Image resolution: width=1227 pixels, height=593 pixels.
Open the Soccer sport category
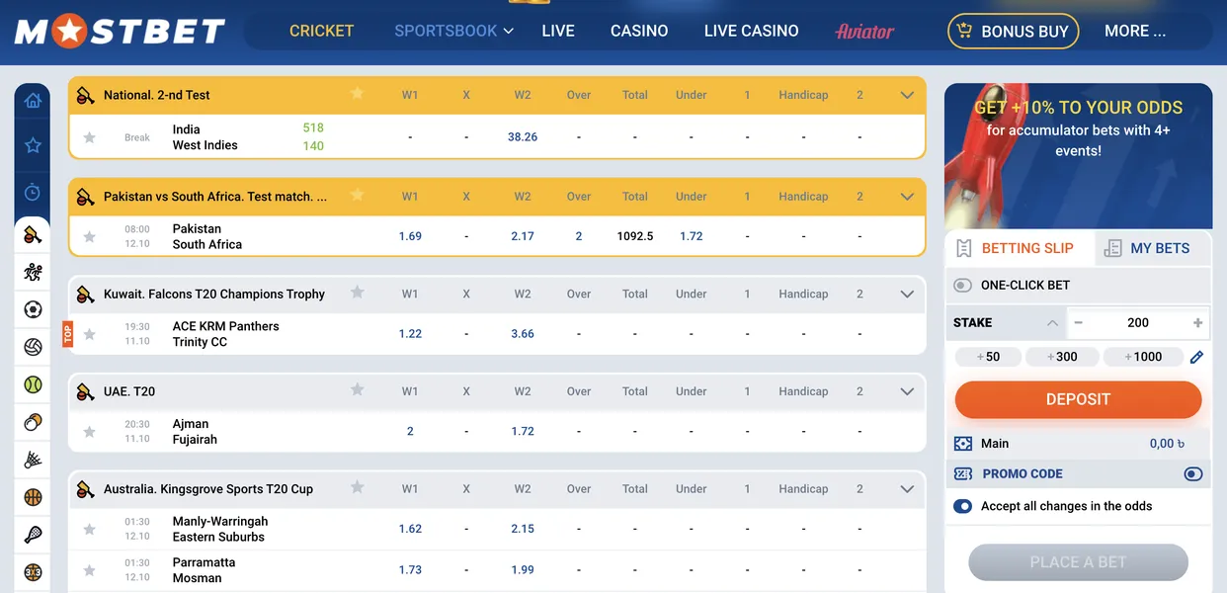tap(33, 308)
